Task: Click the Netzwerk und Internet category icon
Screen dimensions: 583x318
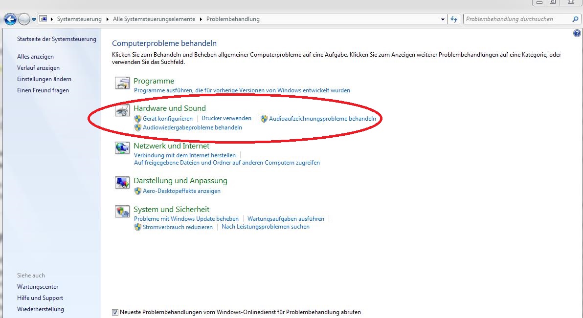Action: coord(122,148)
